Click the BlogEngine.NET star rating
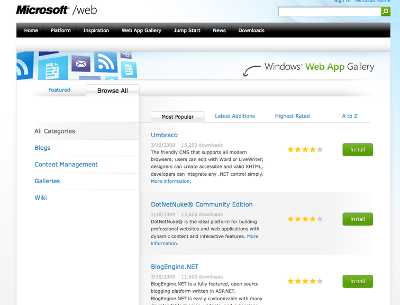The height and width of the screenshot is (305, 400). pyautogui.click(x=305, y=281)
